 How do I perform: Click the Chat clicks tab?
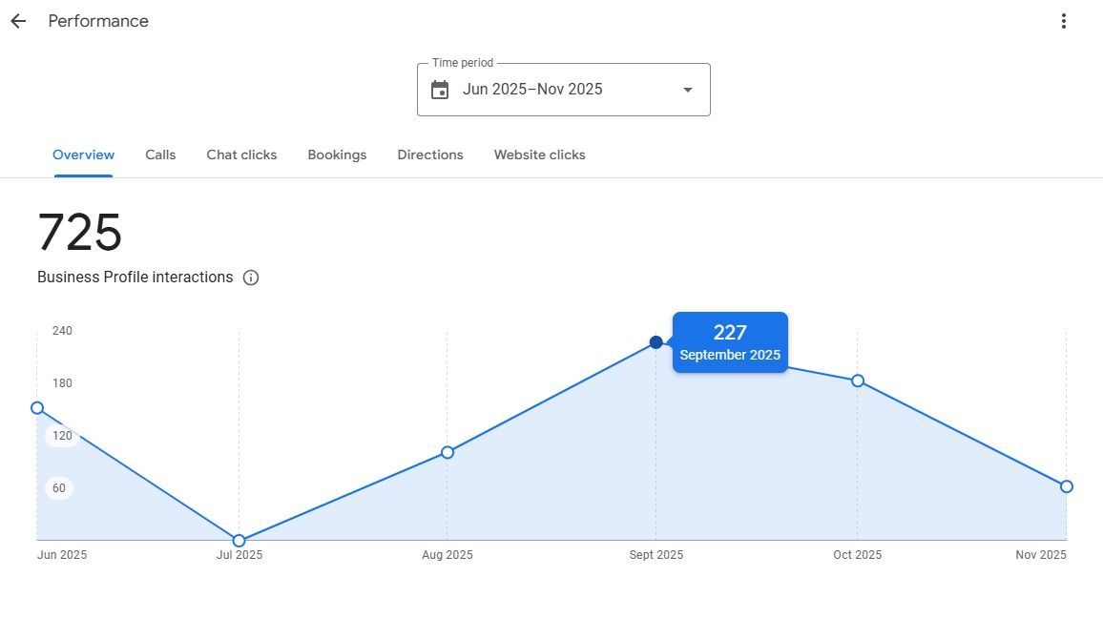pos(241,154)
